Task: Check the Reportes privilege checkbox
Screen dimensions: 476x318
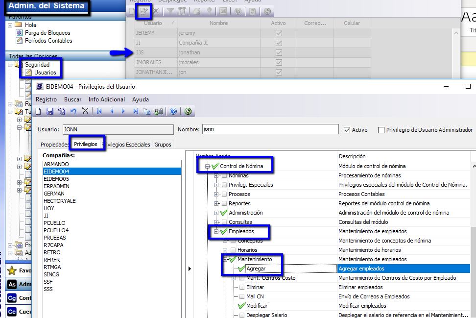Action: [224, 203]
